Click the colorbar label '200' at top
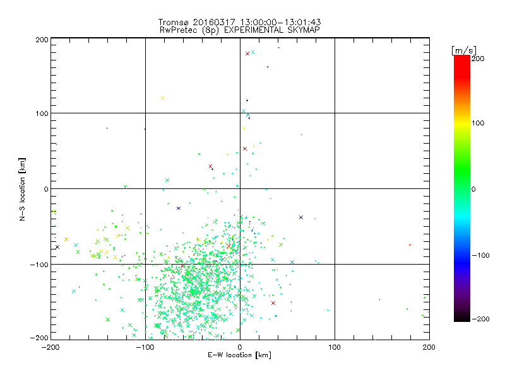 478,59
